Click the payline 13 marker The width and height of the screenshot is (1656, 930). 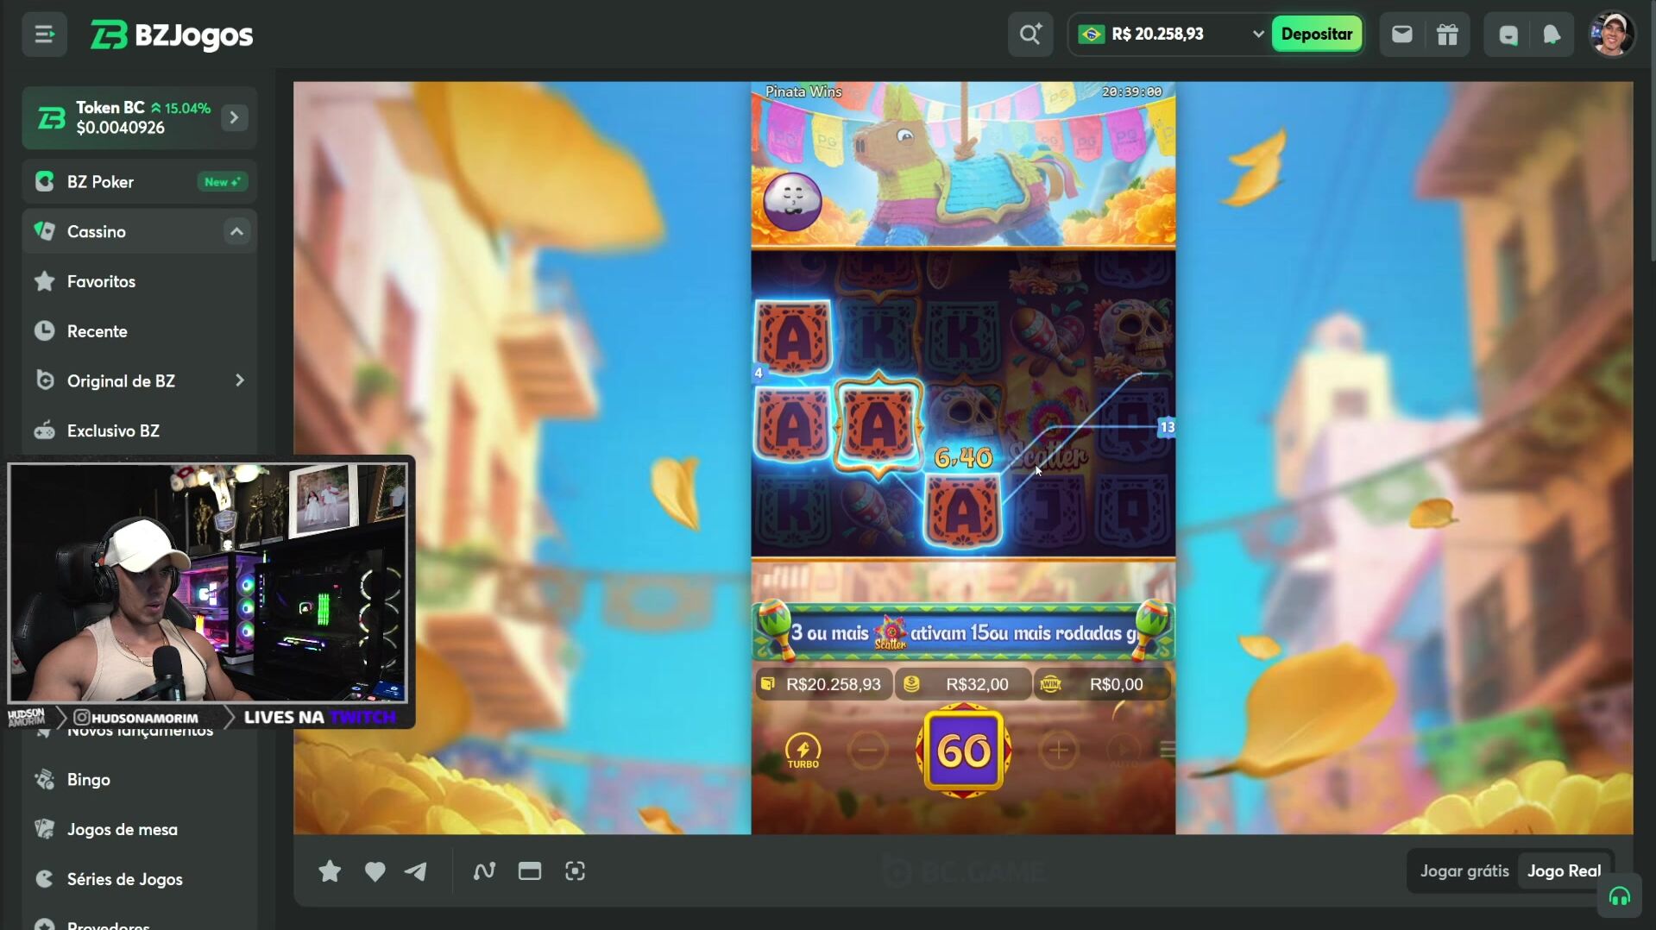coord(1167,427)
